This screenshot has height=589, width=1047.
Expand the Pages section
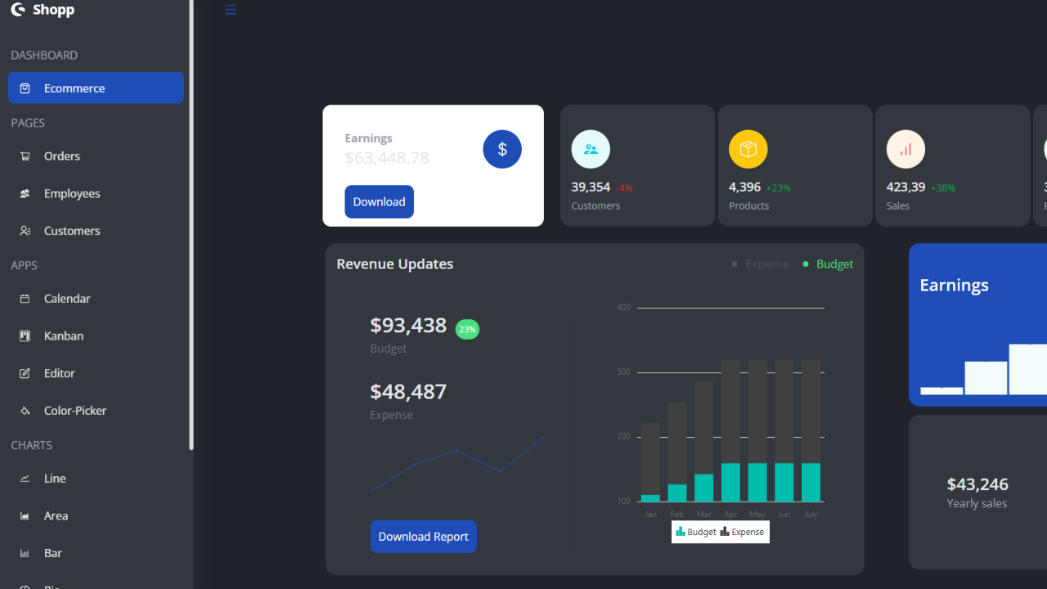pyautogui.click(x=28, y=123)
